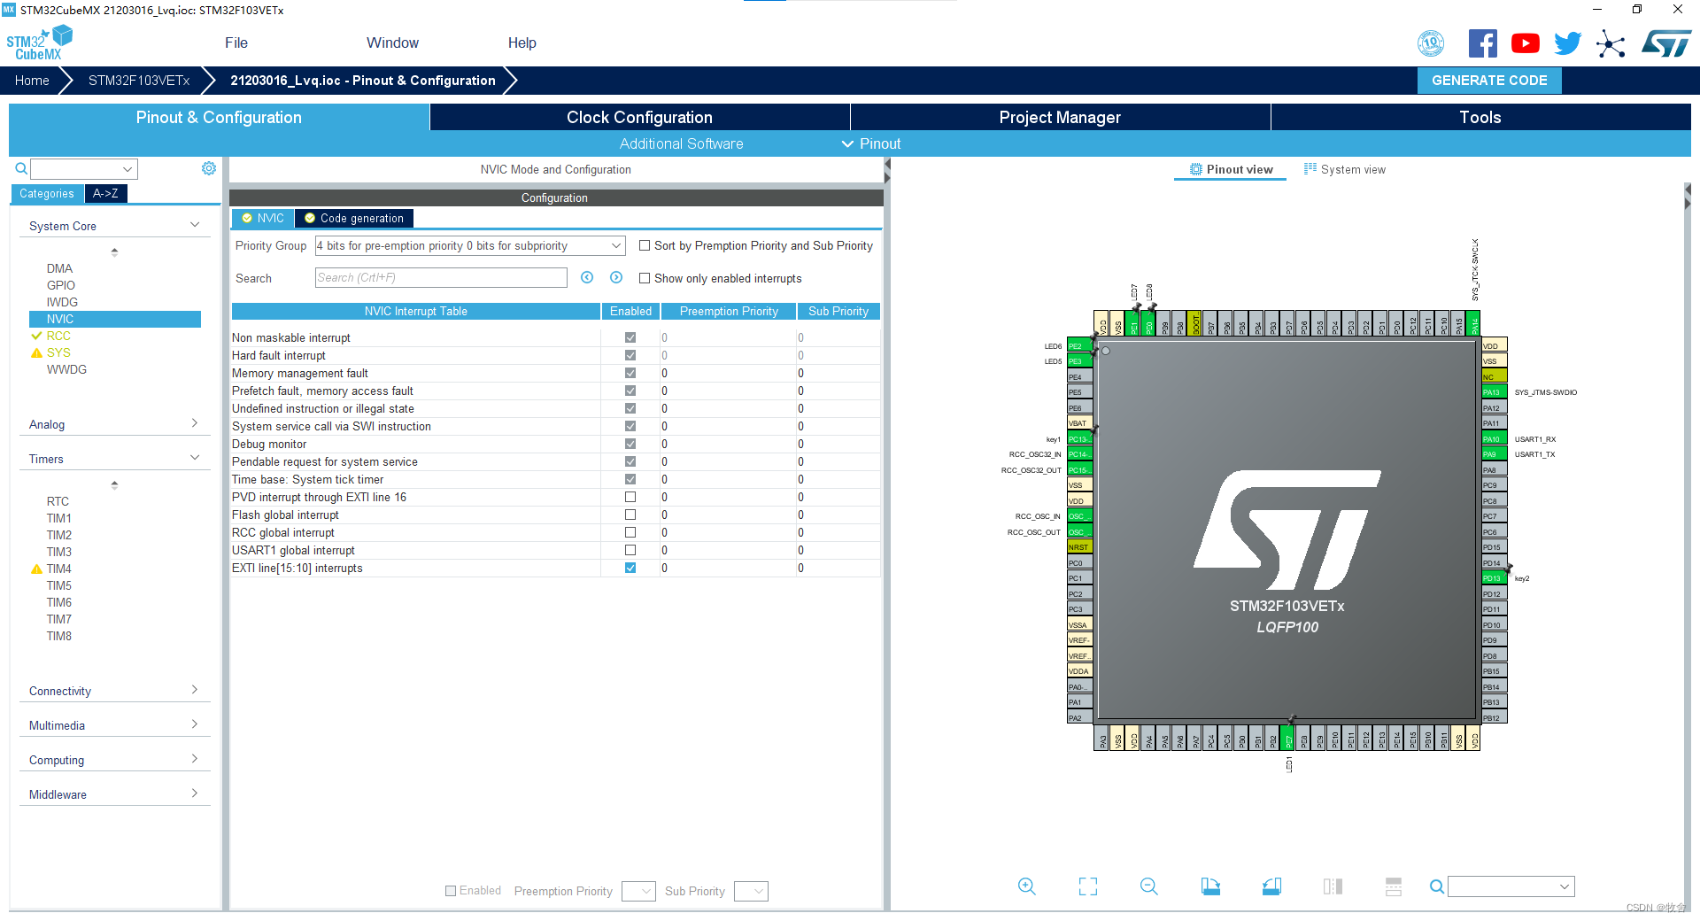Go to Home via the breadcrumb
Screen dimensions: 1700x921
[x=32, y=81]
